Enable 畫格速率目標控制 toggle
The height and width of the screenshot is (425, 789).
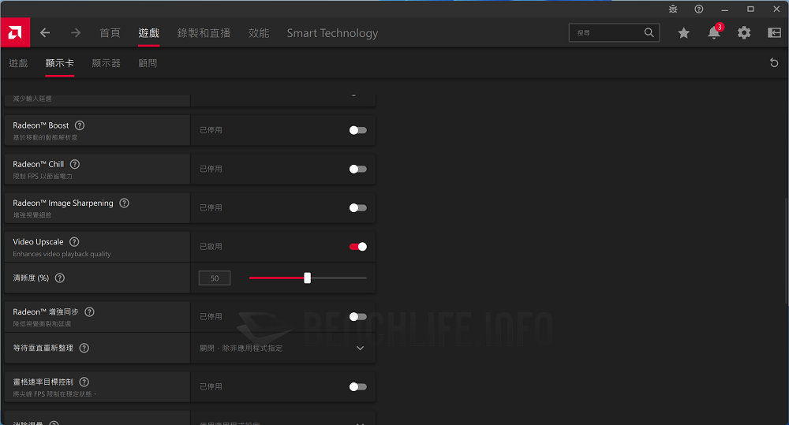point(357,386)
